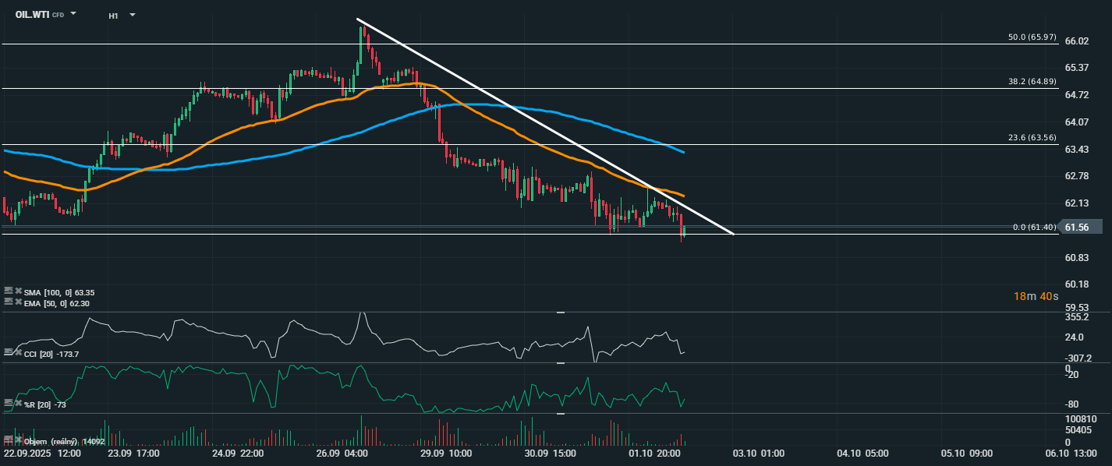Open settings icon for CCI 20 indicator
The height and width of the screenshot is (466, 1112).
[x=9, y=353]
